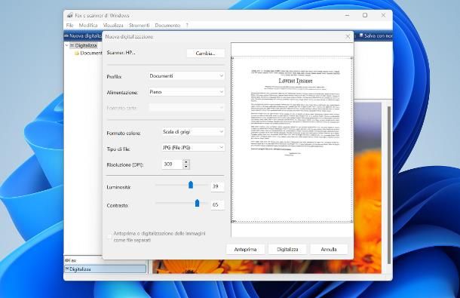
Task: Click the top-right crop handle of preview
Action: 351,58
